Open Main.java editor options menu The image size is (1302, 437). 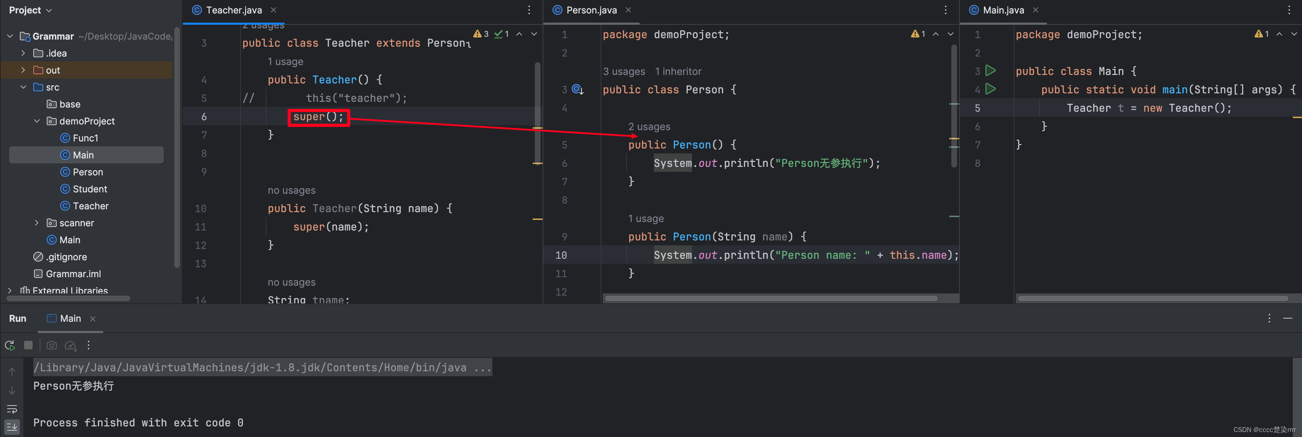pyautogui.click(x=1289, y=10)
